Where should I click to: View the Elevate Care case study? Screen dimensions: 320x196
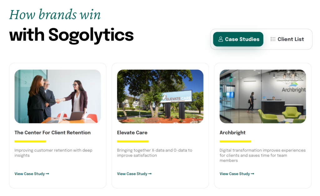coord(132,174)
